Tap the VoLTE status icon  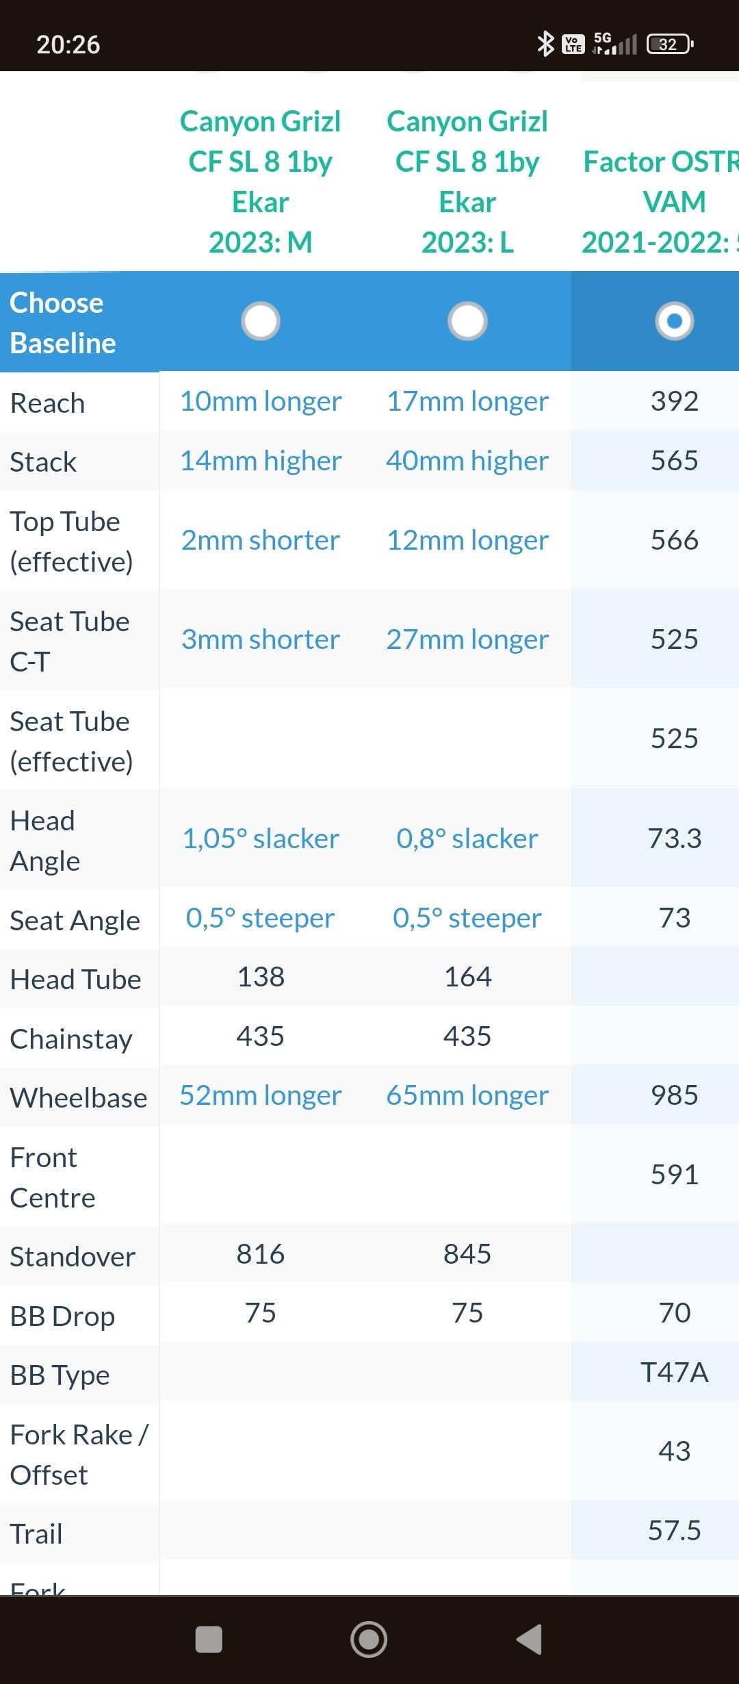coord(573,44)
